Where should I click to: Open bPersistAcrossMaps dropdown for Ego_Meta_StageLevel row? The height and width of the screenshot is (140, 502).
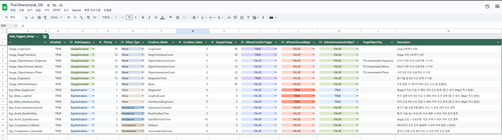(x=314, y=90)
